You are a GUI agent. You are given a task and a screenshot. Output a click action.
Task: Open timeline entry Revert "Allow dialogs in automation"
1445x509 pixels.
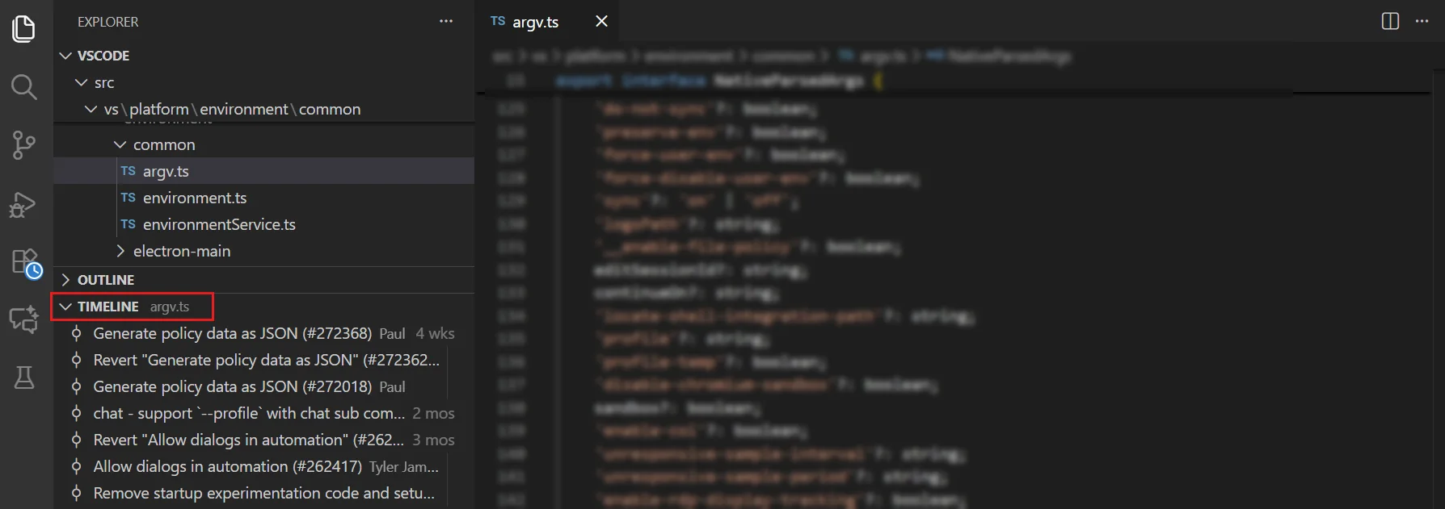[263, 440]
